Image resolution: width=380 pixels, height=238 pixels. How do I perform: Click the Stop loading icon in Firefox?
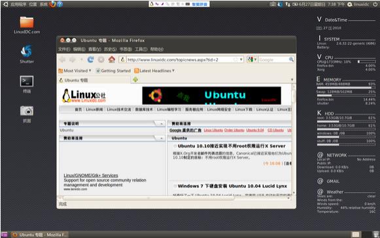coord(101,60)
